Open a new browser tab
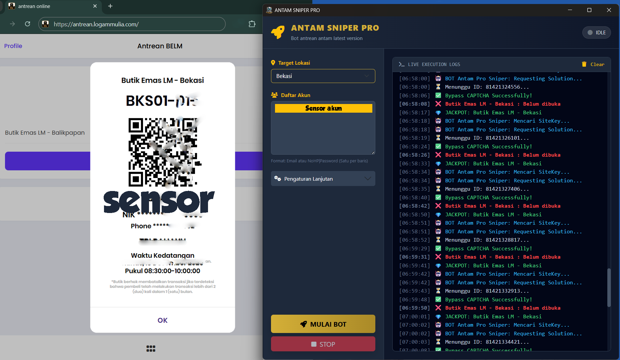Image resolution: width=620 pixels, height=360 pixels. pyautogui.click(x=110, y=6)
